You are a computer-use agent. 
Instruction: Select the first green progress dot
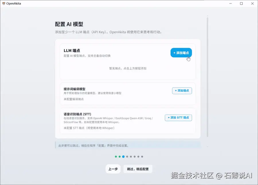[x=116, y=157]
